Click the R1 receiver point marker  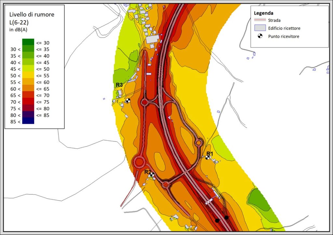pyautogui.click(x=207, y=157)
